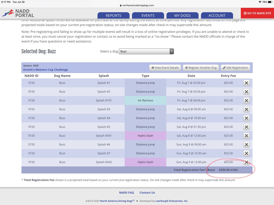Delete Splash #301 Hydro Dash entry

pyautogui.click(x=246, y=136)
